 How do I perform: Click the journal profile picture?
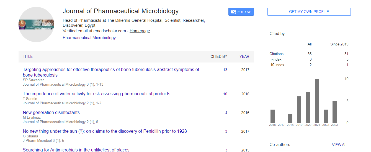36,25
